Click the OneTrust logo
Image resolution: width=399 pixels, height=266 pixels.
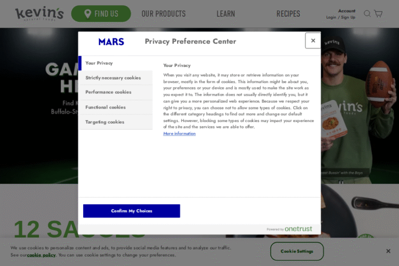click(298, 229)
